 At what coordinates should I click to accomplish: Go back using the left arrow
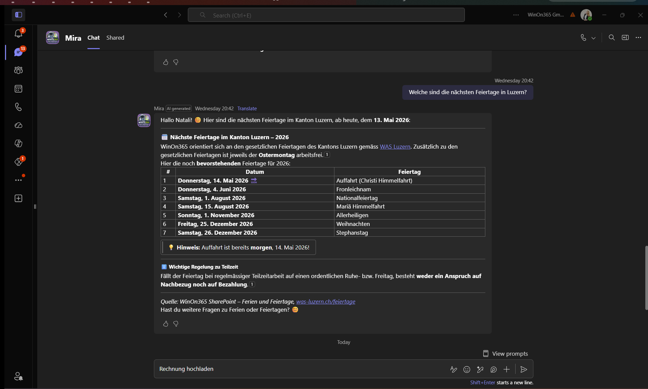pyautogui.click(x=166, y=15)
